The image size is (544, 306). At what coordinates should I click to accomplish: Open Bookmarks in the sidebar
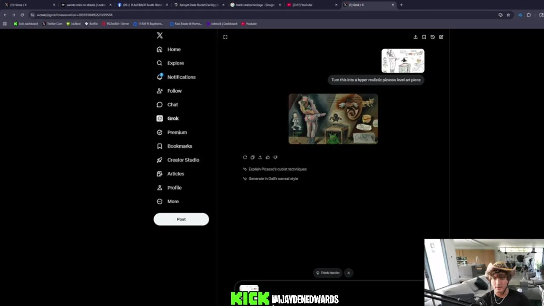(174, 146)
